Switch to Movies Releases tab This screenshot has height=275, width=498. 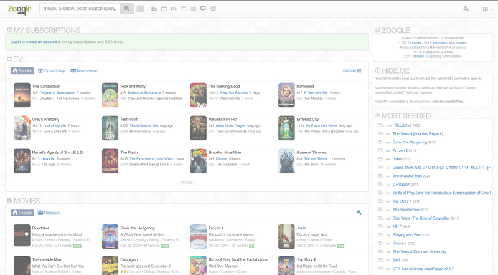49,212
